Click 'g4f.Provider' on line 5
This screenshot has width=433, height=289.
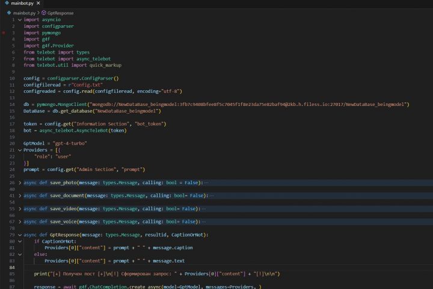[x=58, y=46]
